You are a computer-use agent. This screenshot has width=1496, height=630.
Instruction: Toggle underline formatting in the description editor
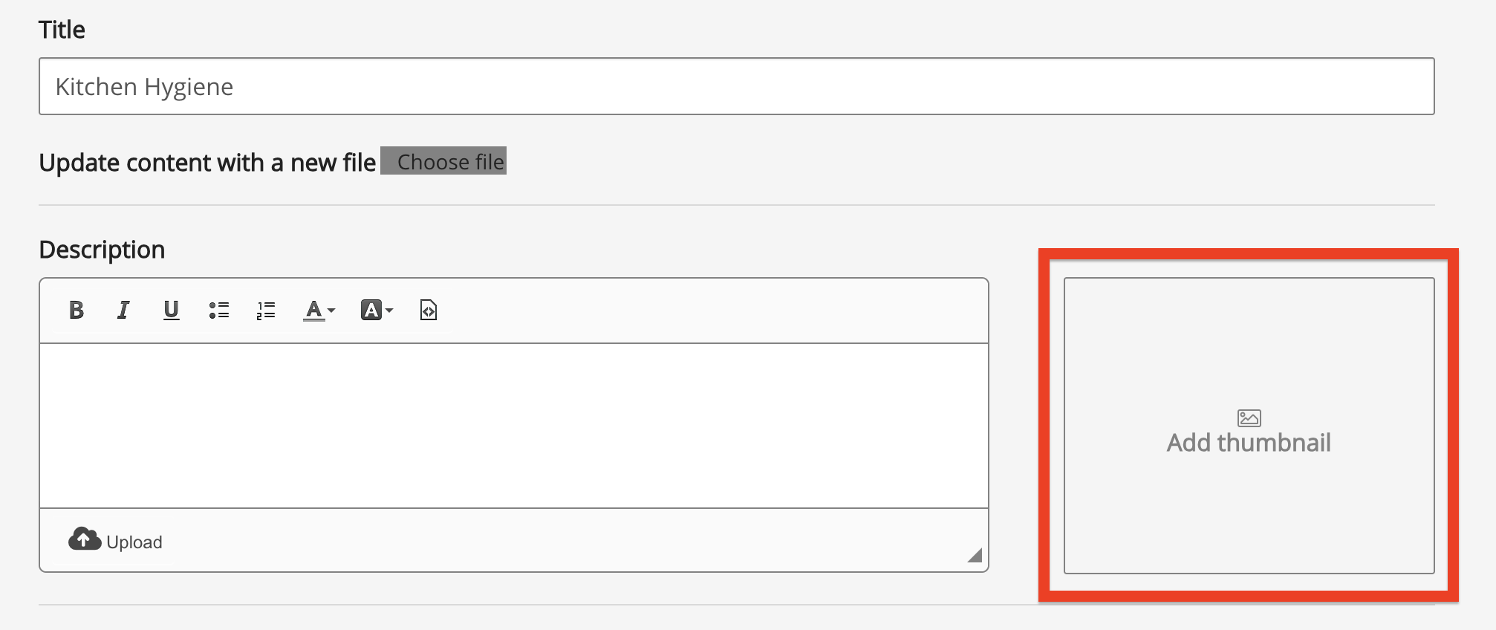[x=171, y=310]
